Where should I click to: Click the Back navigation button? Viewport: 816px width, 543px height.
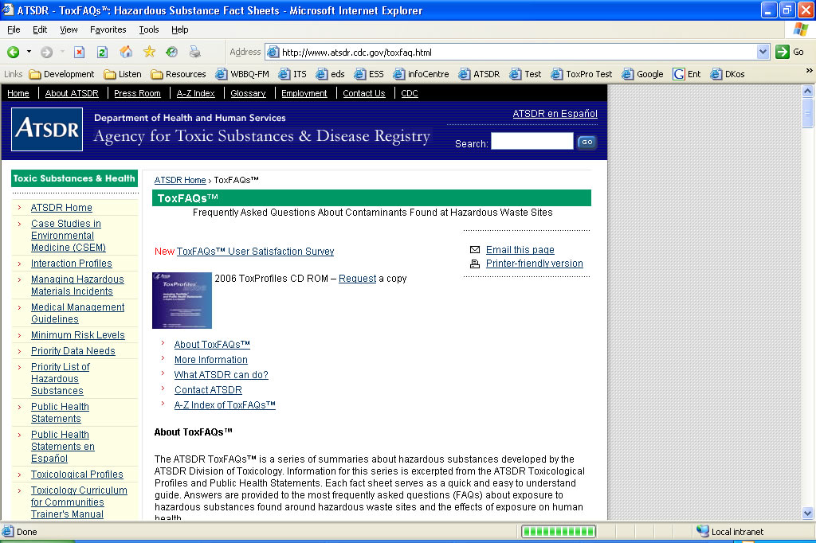pos(13,52)
